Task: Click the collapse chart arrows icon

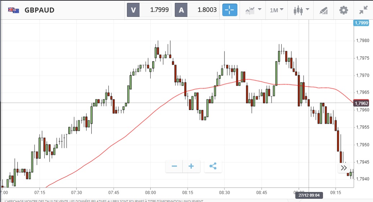Action: pos(363,10)
